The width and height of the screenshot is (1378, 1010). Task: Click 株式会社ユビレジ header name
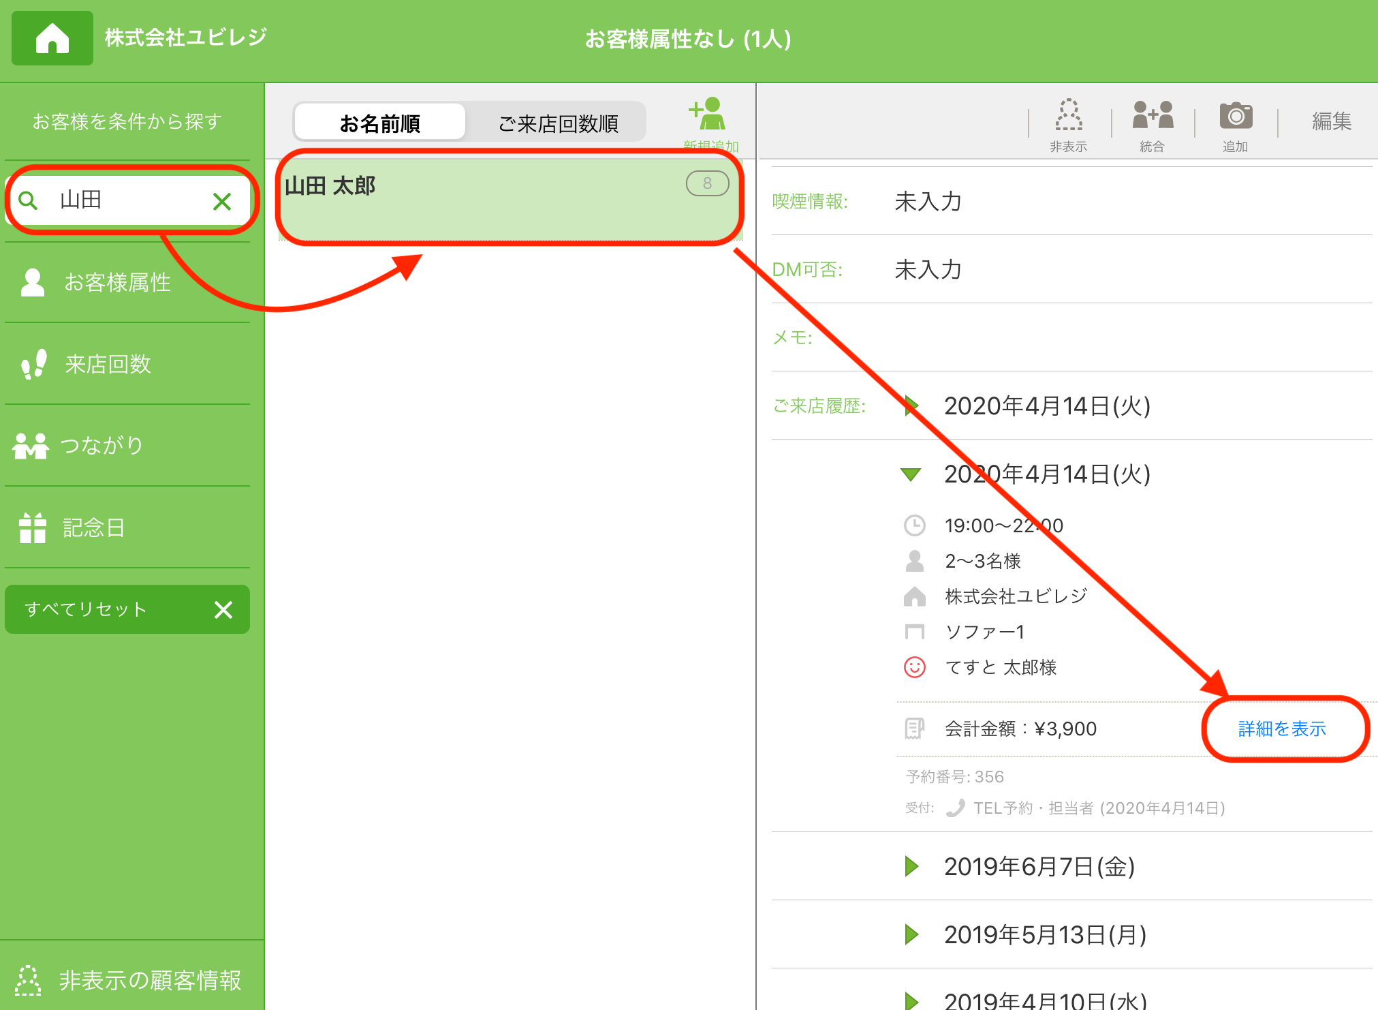click(186, 37)
